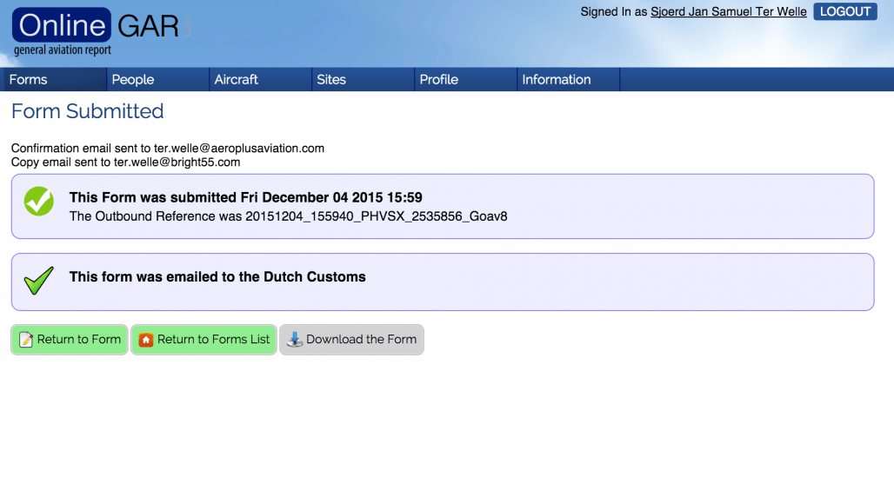The width and height of the screenshot is (894, 504).
Task: Click the download arrow icon on Download the Form
Action: click(295, 340)
